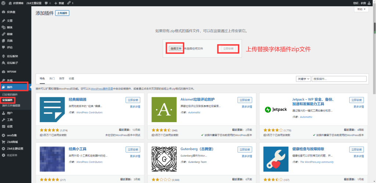Click the 设置 settings icon in sidebar
This screenshot has width=376, height=183.
[3, 126]
